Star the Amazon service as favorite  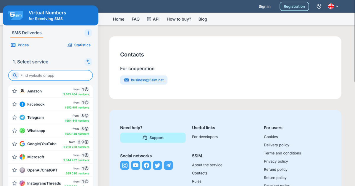[x=14, y=91]
